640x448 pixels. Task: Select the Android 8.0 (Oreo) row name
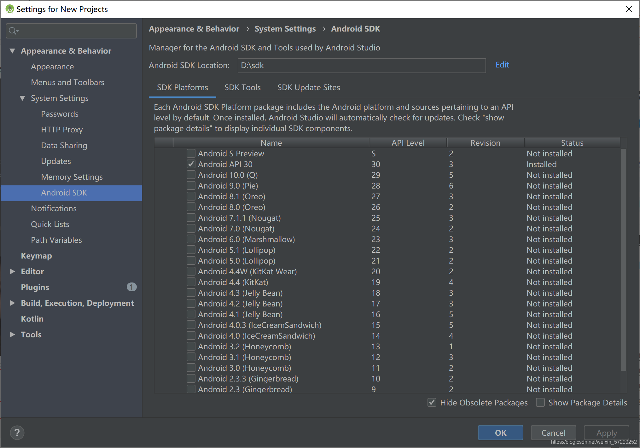(232, 207)
